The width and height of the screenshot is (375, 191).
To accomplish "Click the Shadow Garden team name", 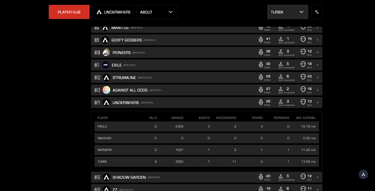I will pyautogui.click(x=129, y=177).
